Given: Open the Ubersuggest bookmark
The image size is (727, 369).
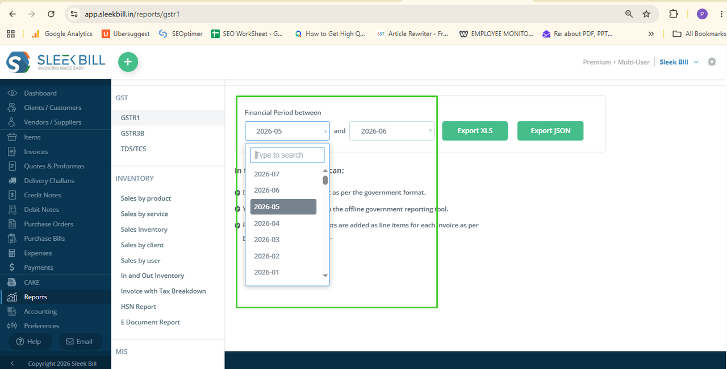Looking at the screenshot, I should [x=126, y=34].
